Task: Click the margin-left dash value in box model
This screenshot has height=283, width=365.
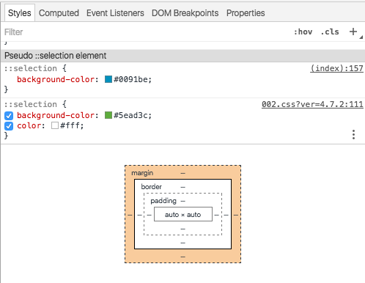Action: (130, 215)
